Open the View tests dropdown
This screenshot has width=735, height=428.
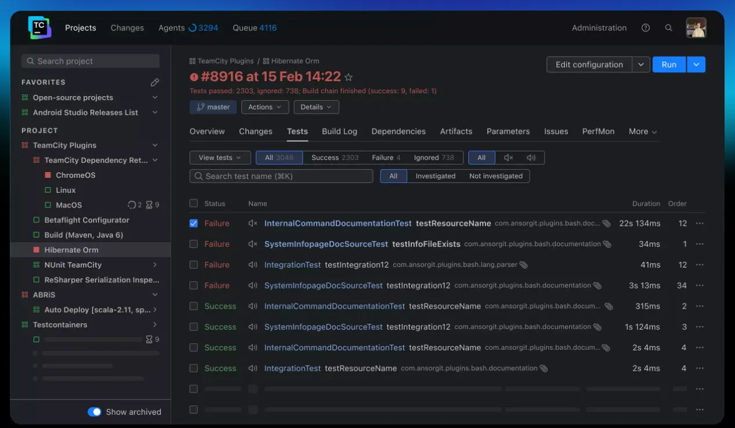tap(220, 158)
